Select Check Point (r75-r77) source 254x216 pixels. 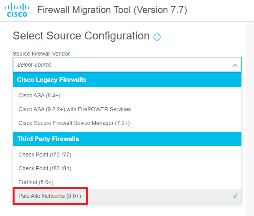(x=127, y=155)
